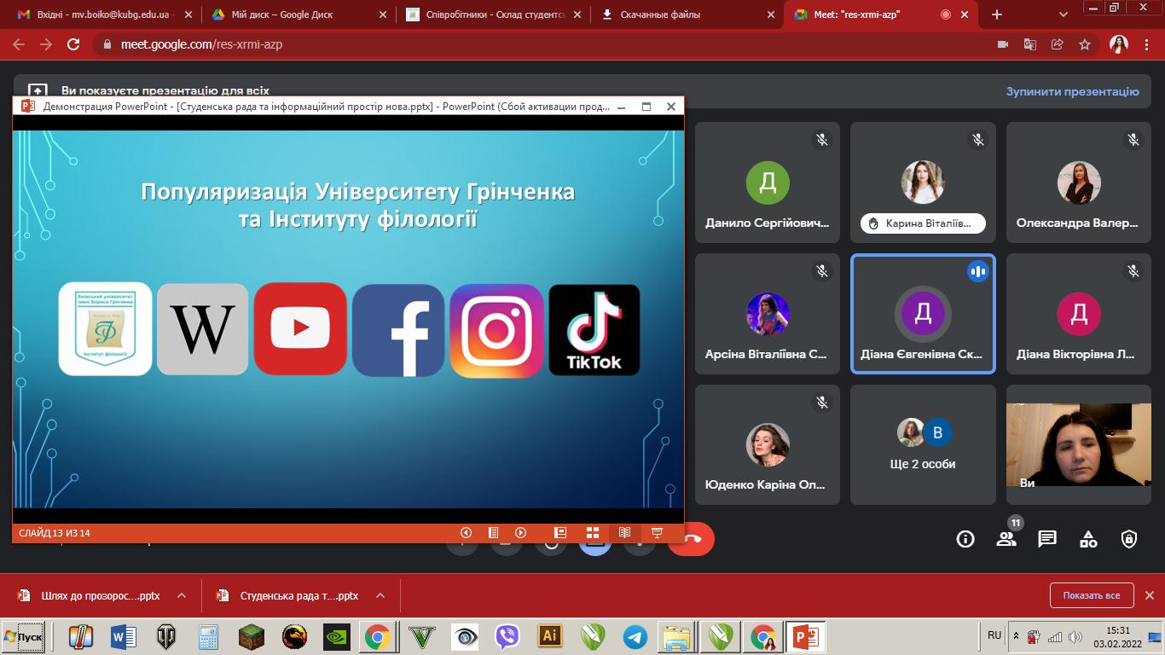Open meeting details info icon
This screenshot has height=655, width=1165.
pos(965,539)
